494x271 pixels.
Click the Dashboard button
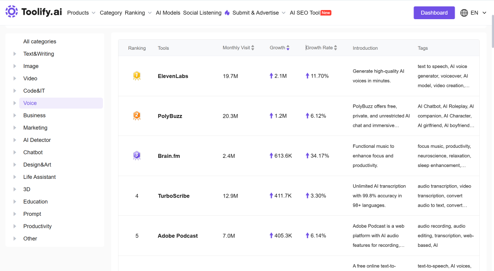click(x=434, y=13)
